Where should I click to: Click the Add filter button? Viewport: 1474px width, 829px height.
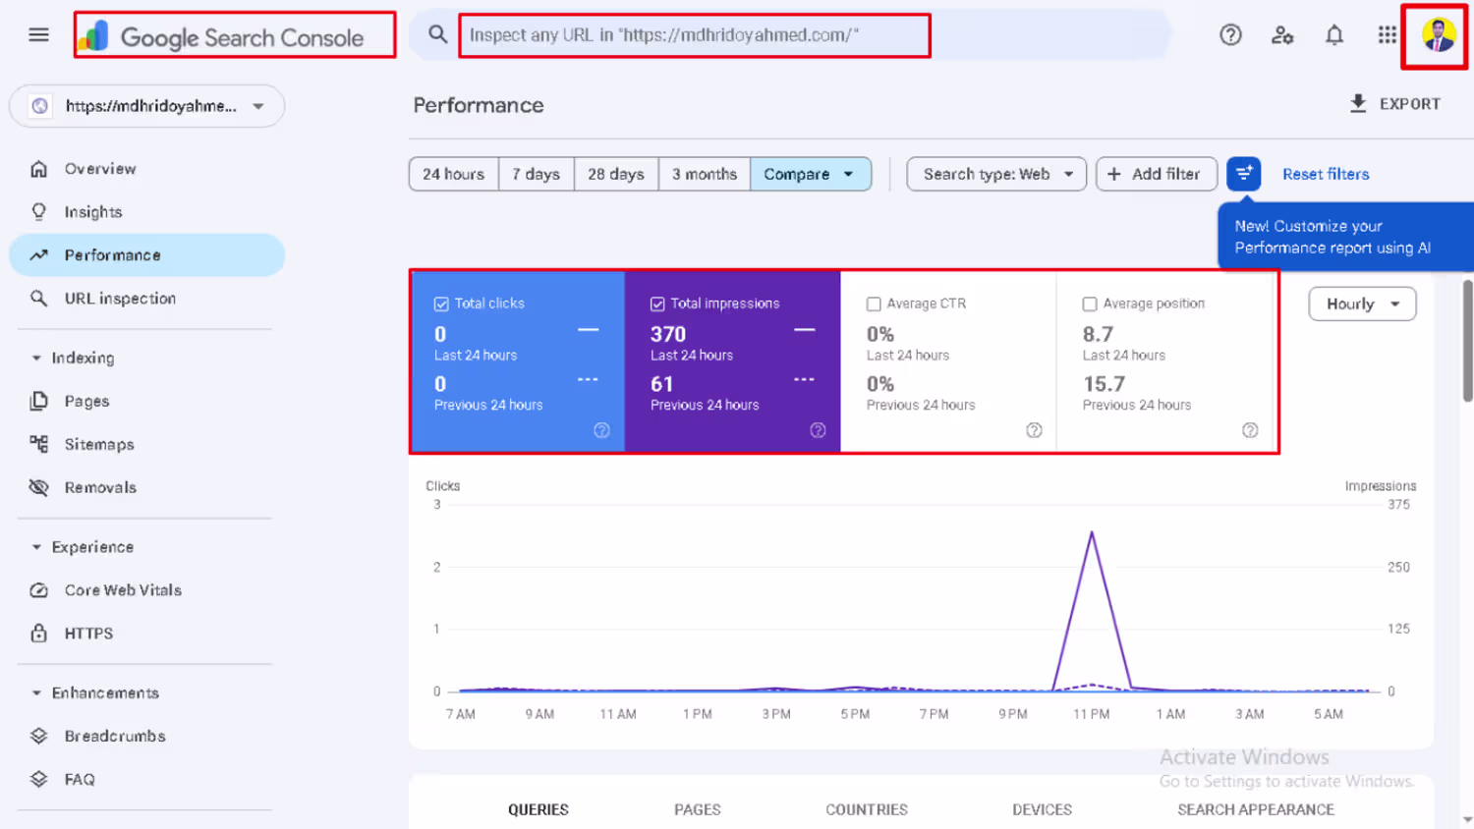(1156, 174)
